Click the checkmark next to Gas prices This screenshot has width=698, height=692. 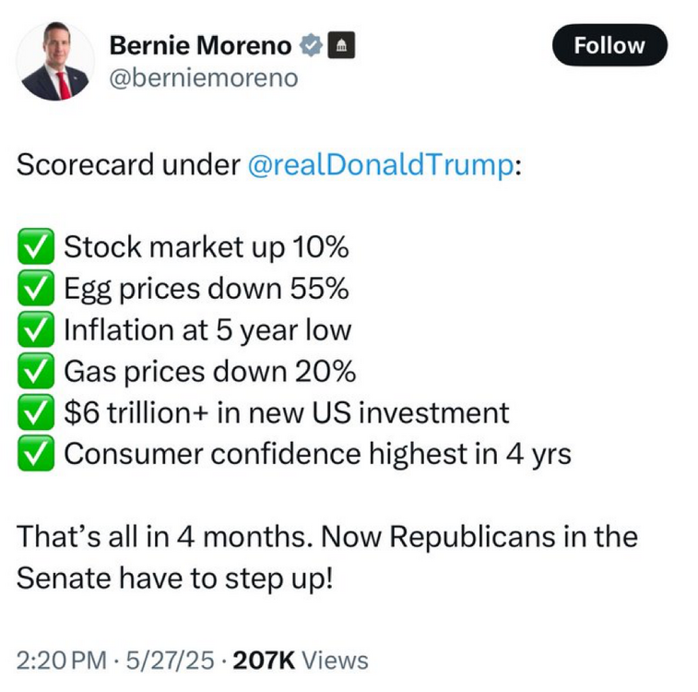point(36,372)
